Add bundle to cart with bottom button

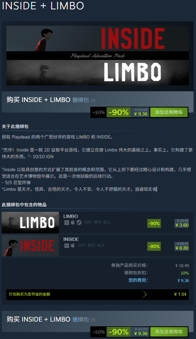click(169, 332)
